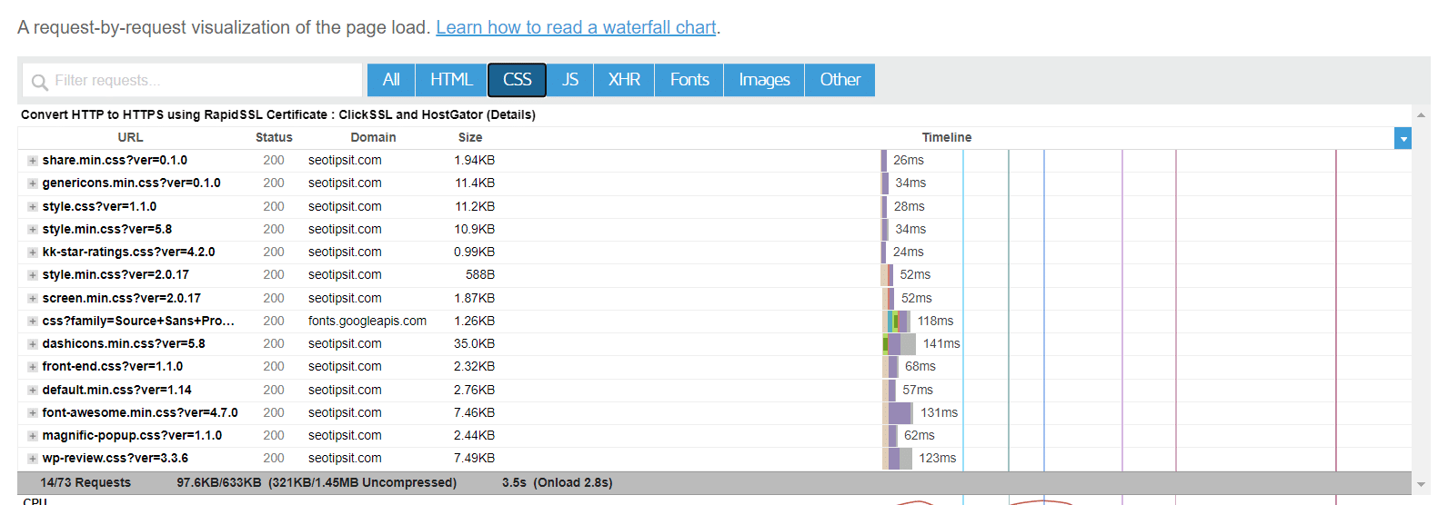This screenshot has height=505, width=1438.
Task: Expand the genericons.min.css?ver=0.1.0 request row
Action: 33,183
